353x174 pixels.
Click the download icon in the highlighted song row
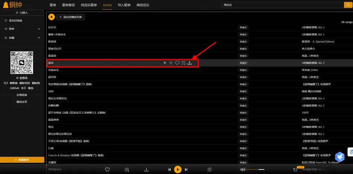click(190, 63)
